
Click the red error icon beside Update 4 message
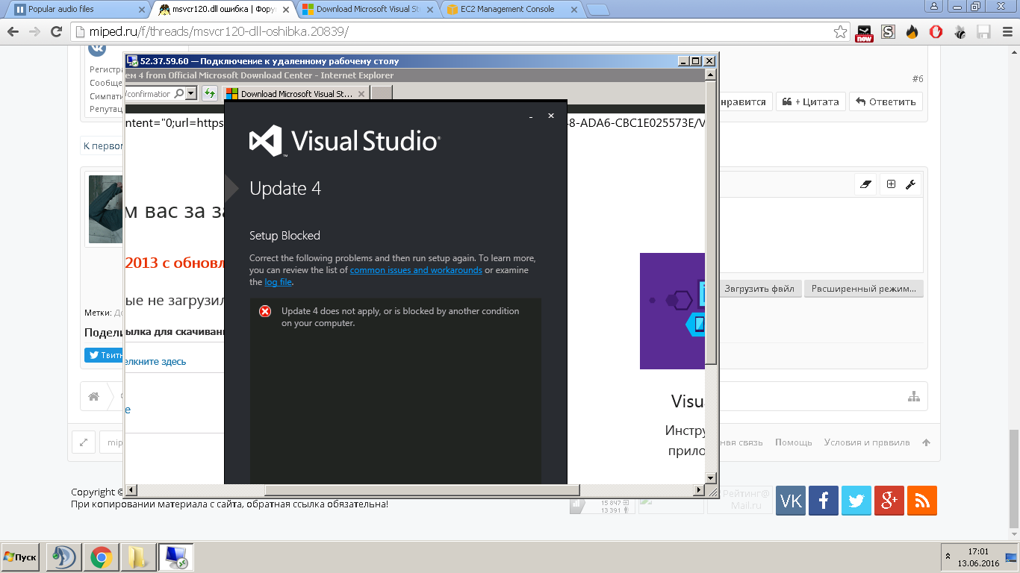click(264, 311)
